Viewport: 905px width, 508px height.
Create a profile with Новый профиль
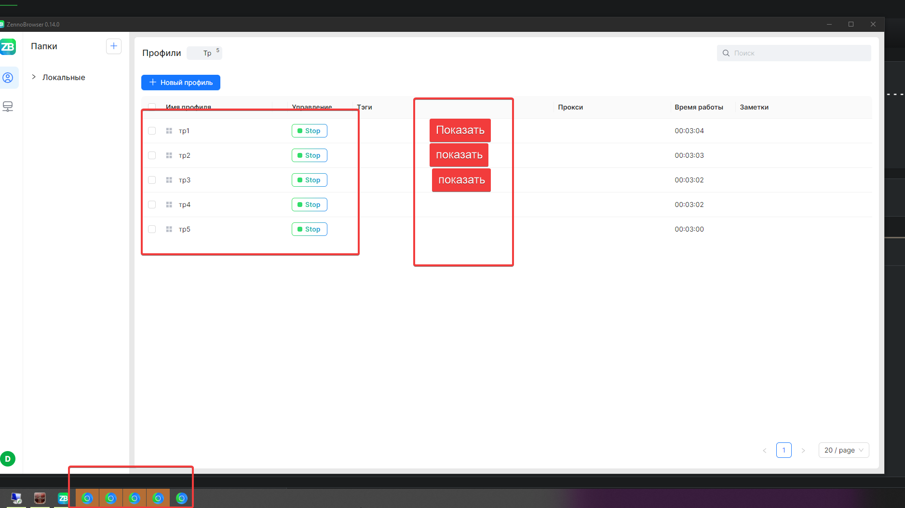(x=181, y=82)
